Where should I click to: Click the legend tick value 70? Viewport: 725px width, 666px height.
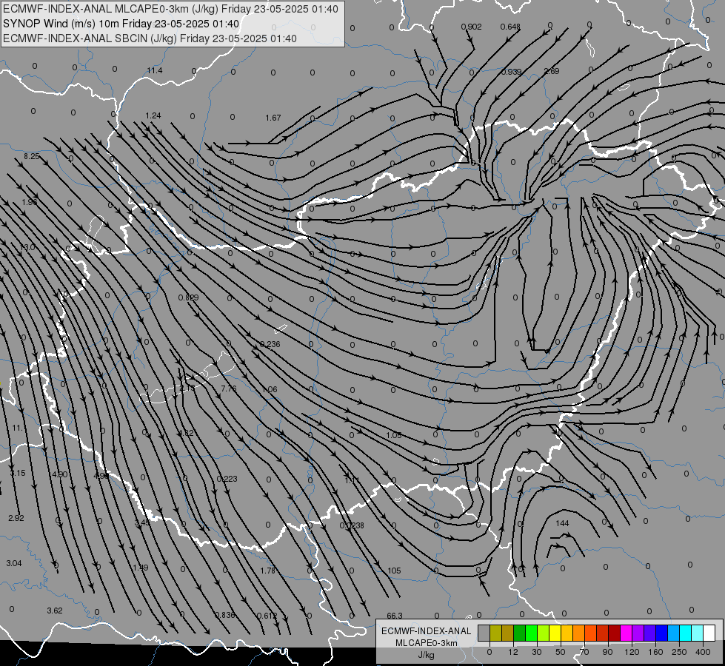pyautogui.click(x=584, y=652)
